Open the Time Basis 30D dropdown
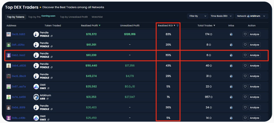 (222, 16)
